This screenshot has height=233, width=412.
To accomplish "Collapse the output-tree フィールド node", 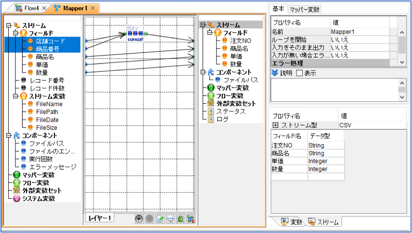I will coord(210,33).
